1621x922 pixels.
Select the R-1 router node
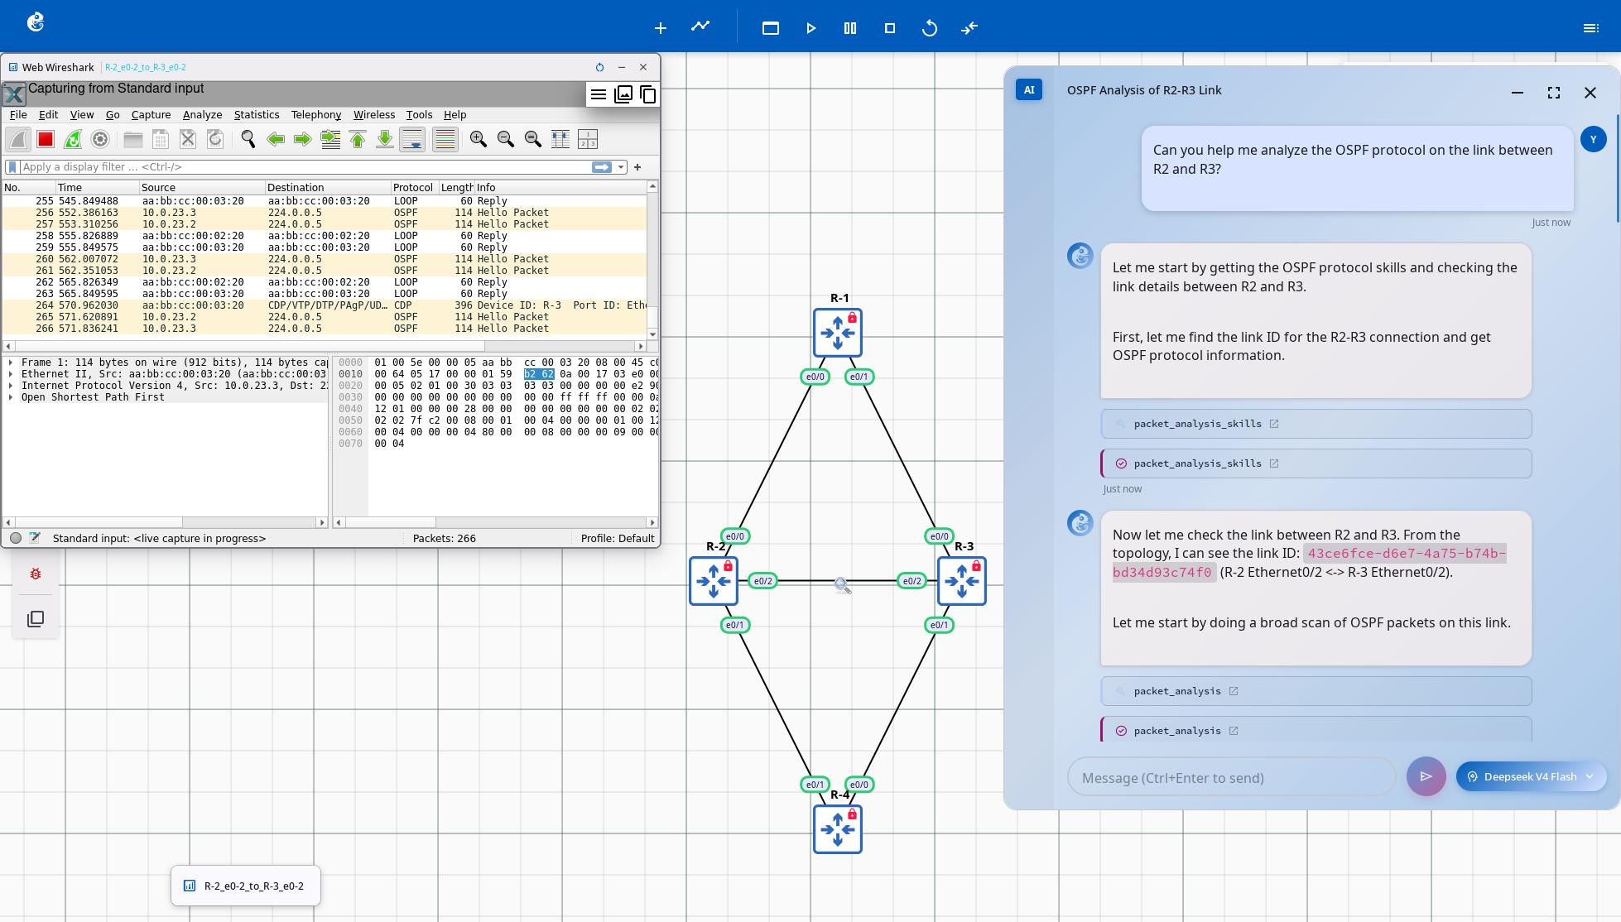tap(838, 333)
